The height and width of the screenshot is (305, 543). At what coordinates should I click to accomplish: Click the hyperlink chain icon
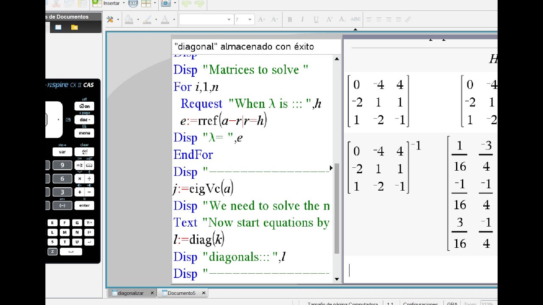[x=408, y=19]
